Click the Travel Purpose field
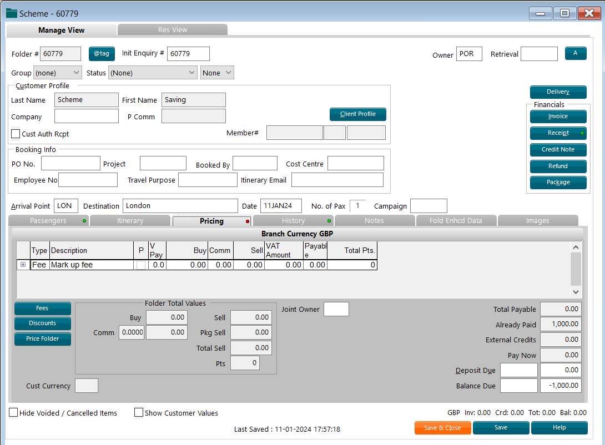The image size is (605, 445). (208, 180)
